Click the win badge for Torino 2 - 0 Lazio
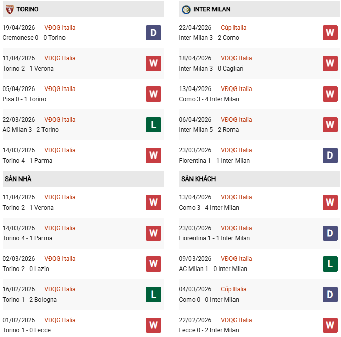Screen dimensions: 341x337 tap(154, 264)
